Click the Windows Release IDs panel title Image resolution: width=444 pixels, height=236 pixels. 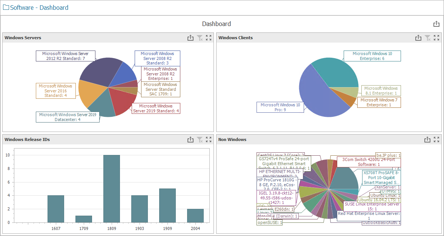click(27, 139)
